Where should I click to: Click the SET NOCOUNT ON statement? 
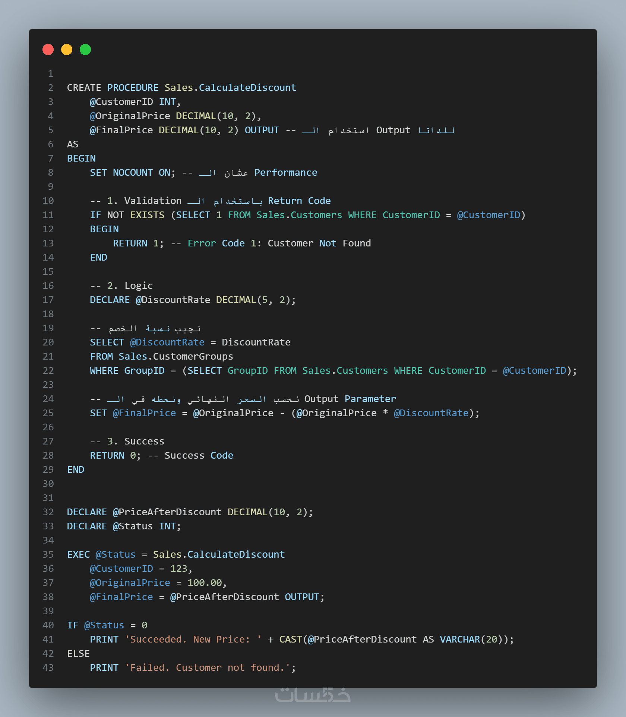coord(132,173)
